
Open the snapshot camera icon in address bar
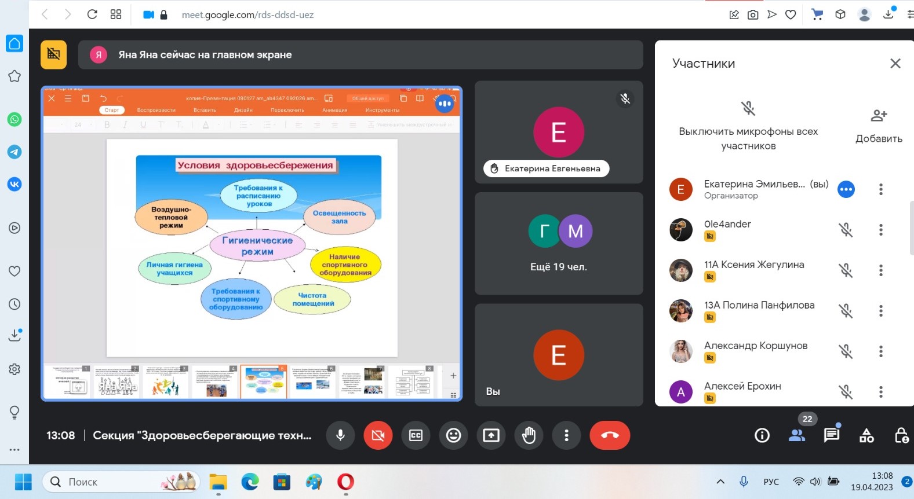pyautogui.click(x=753, y=14)
